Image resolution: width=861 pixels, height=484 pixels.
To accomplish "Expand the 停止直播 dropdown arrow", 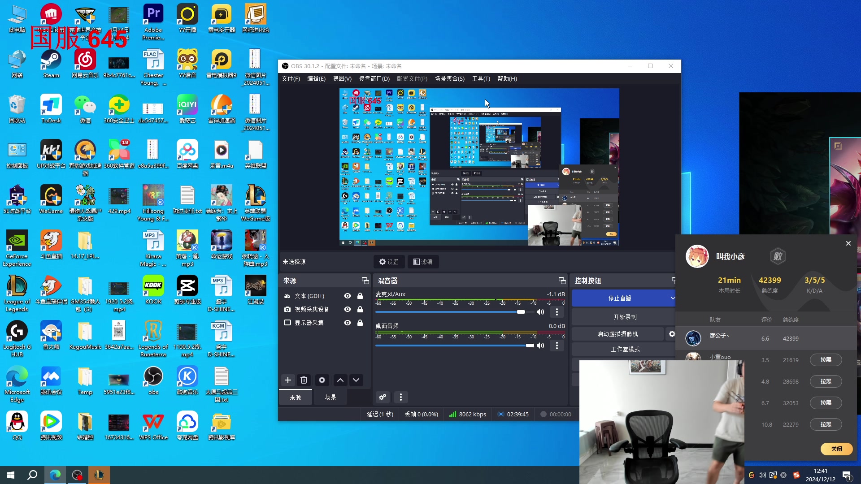I will pyautogui.click(x=672, y=298).
